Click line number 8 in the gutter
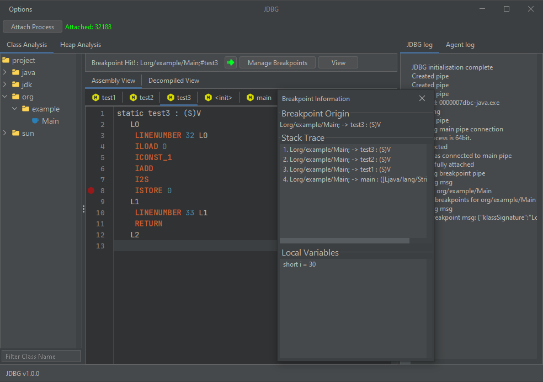Viewport: 543px width, 382px height. point(103,190)
